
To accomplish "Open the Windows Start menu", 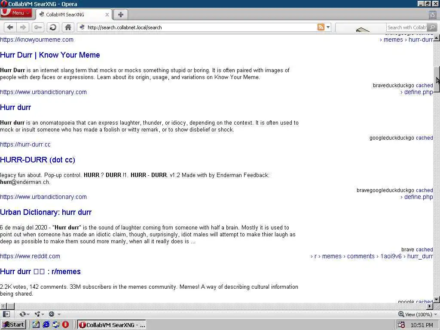I will point(13,325).
